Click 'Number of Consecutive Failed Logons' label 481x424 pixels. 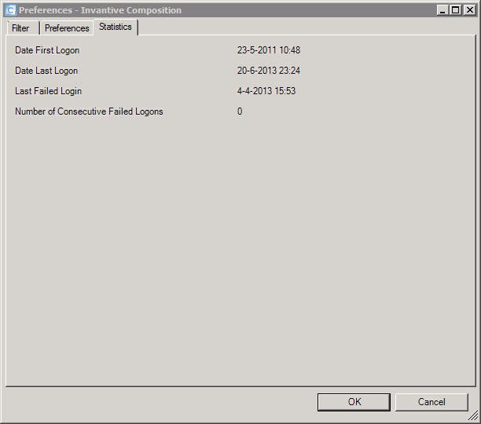89,111
